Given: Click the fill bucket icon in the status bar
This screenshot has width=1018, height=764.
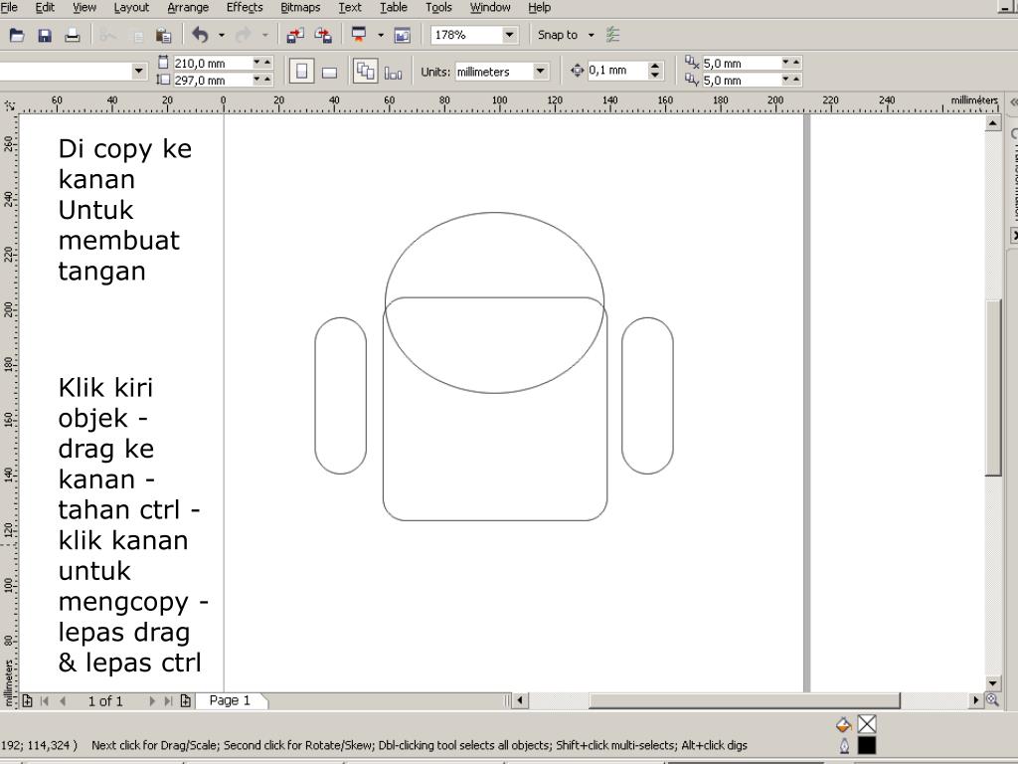Looking at the screenshot, I should tap(843, 724).
